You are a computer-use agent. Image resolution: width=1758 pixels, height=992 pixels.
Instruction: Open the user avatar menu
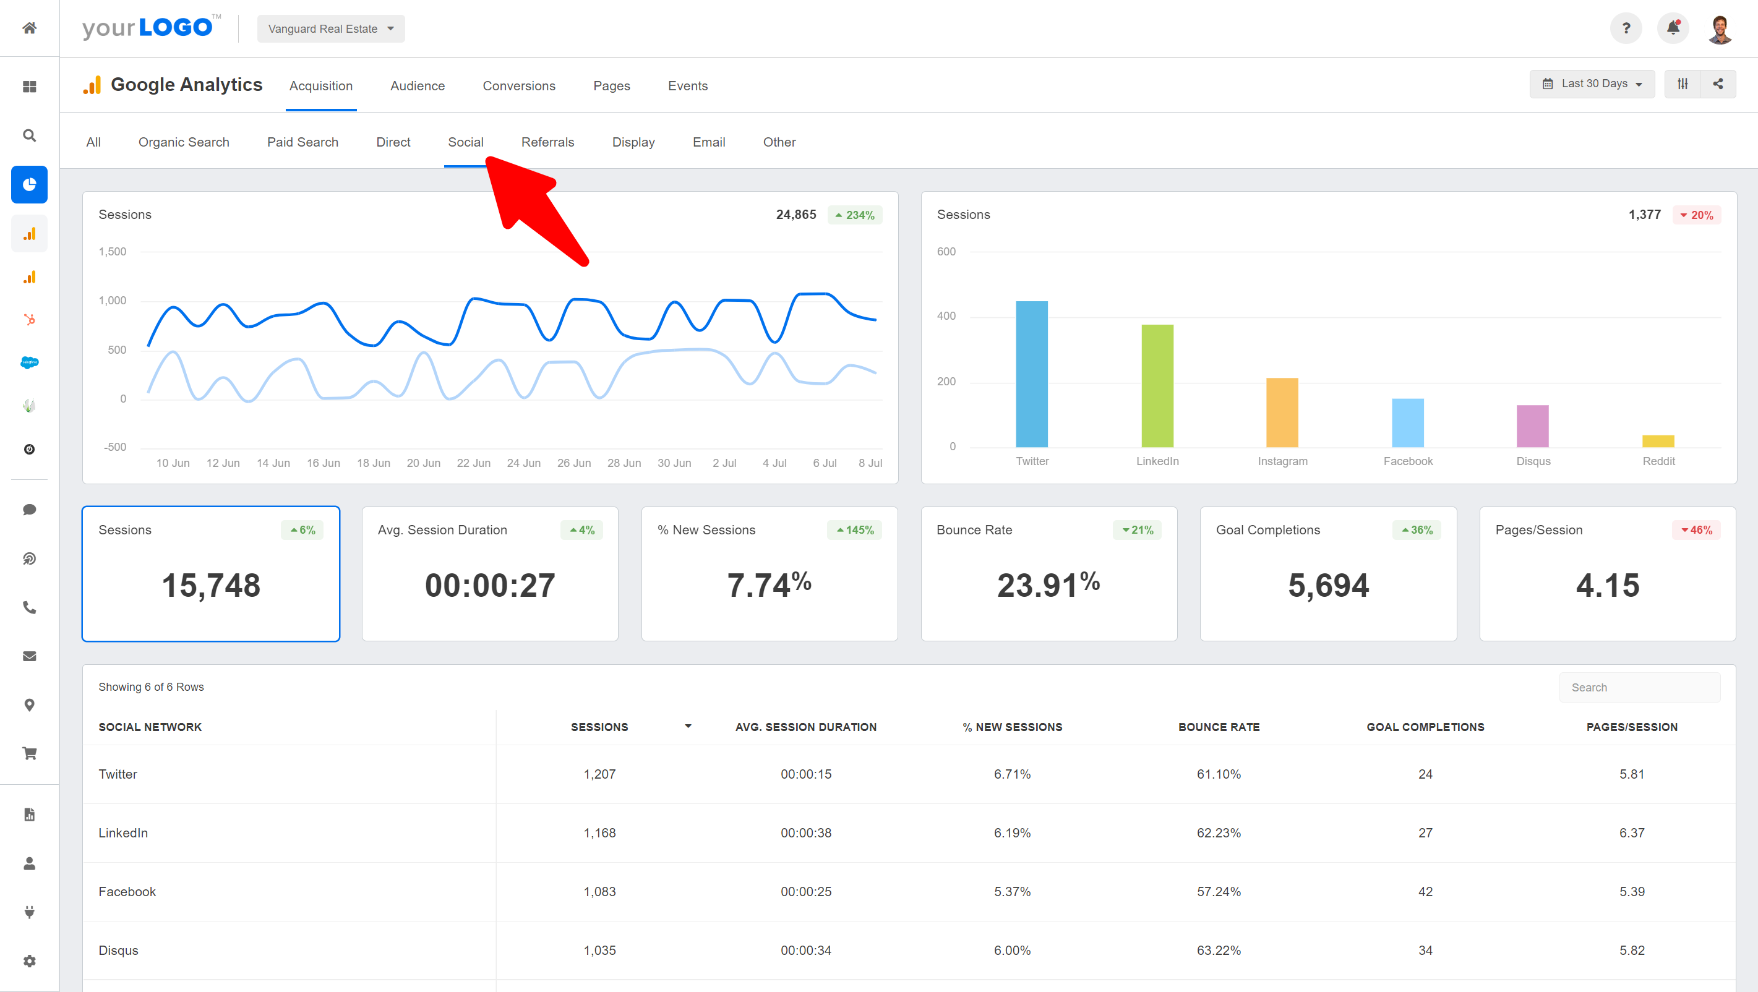click(x=1720, y=28)
